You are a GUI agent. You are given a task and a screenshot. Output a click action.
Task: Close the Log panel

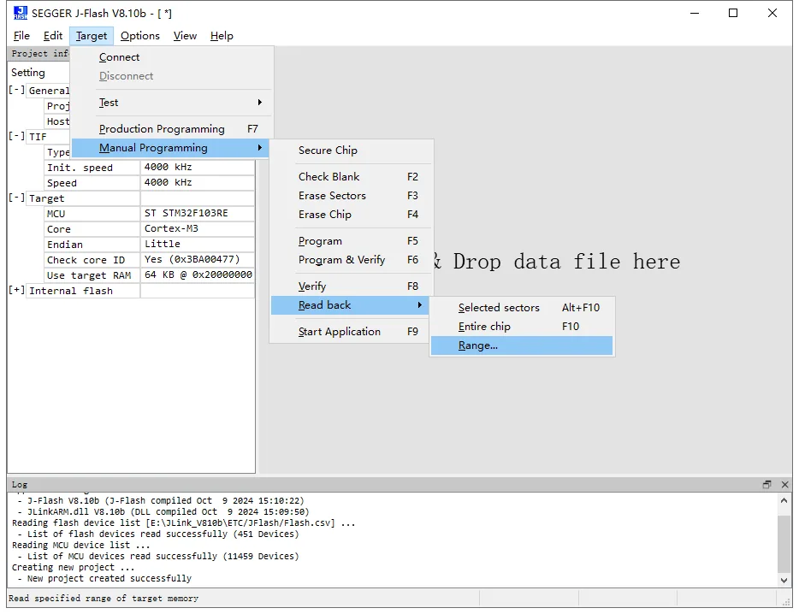[784, 485]
